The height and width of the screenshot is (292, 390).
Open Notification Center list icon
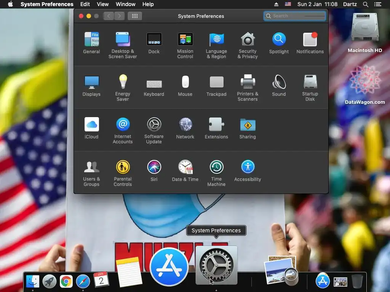tap(378, 4)
